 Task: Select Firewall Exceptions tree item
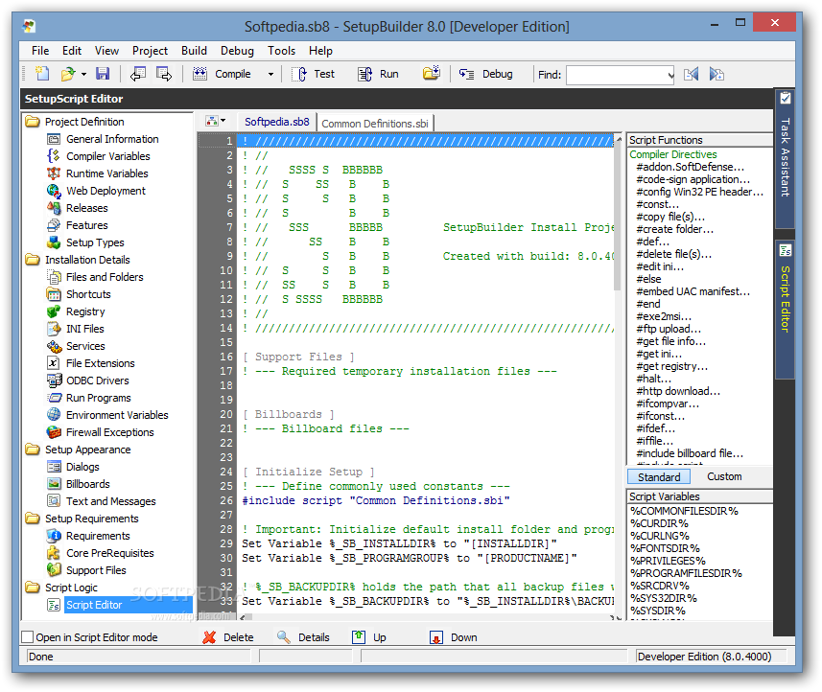pos(109,432)
